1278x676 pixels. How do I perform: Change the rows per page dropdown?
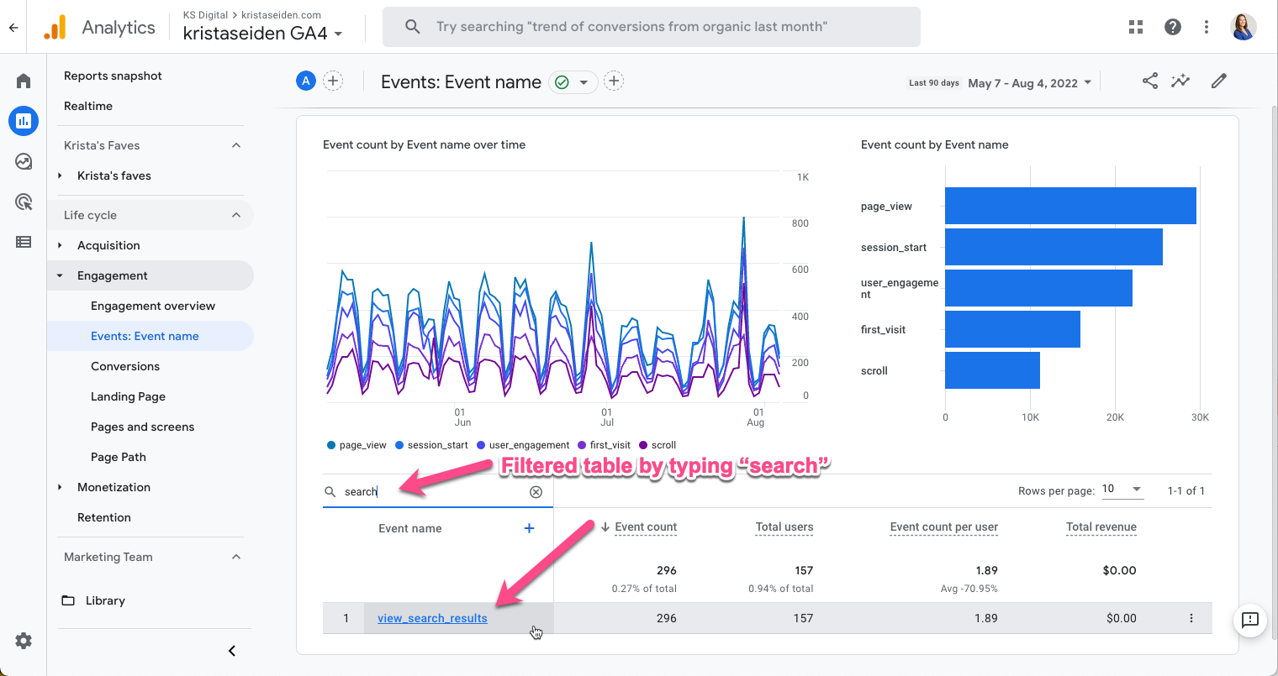point(1122,490)
